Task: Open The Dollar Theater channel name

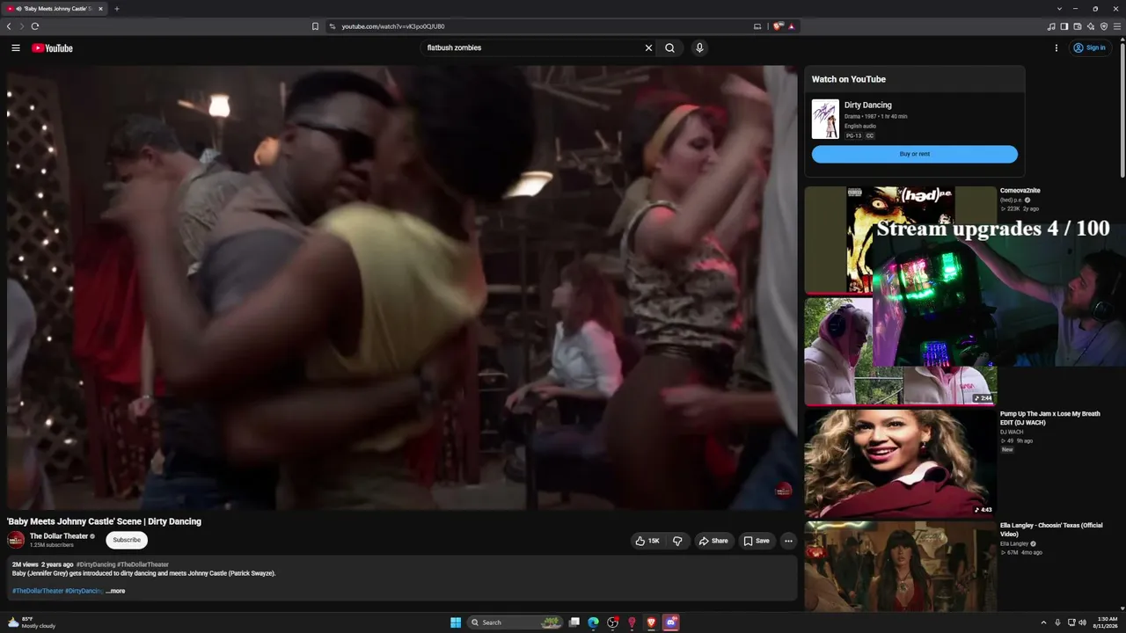Action: [x=59, y=536]
